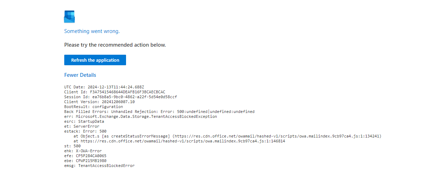Click the estack: Error: 500 line
The height and width of the screenshot is (188, 435).
[x=85, y=131]
